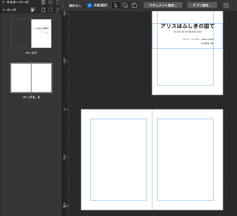
Task: Choose stacked squares selection mode icon
Action: [134, 5]
